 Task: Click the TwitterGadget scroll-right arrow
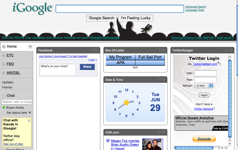click(x=226, y=148)
